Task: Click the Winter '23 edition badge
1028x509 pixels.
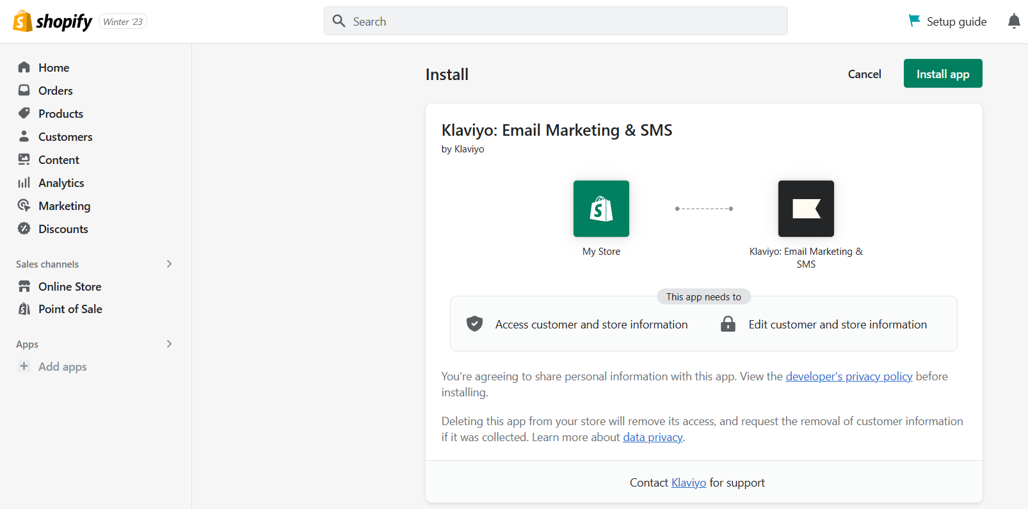Action: pos(123,22)
